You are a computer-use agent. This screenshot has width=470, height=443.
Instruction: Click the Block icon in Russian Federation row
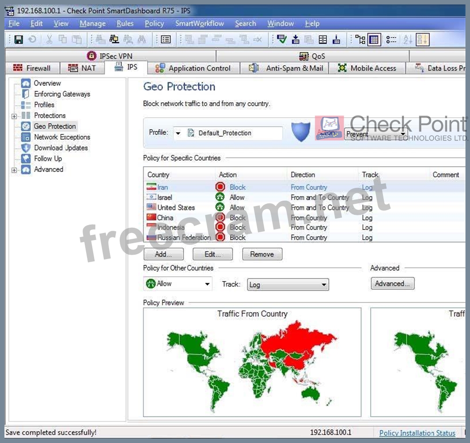point(220,237)
